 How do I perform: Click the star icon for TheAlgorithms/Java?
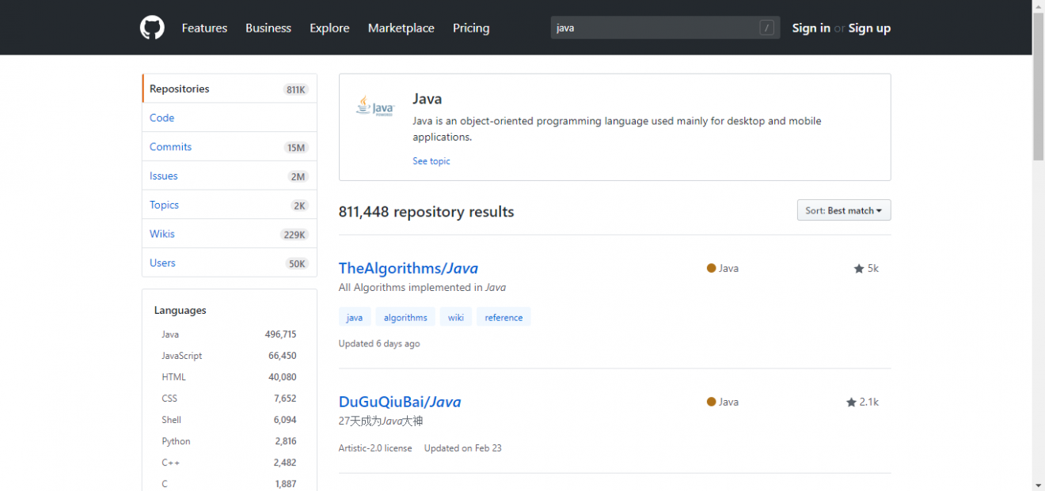click(x=859, y=269)
